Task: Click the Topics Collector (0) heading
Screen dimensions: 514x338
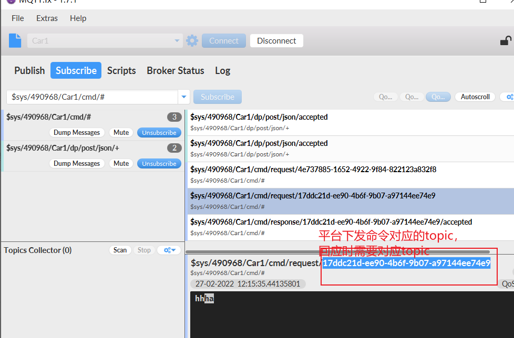Action: (x=38, y=250)
